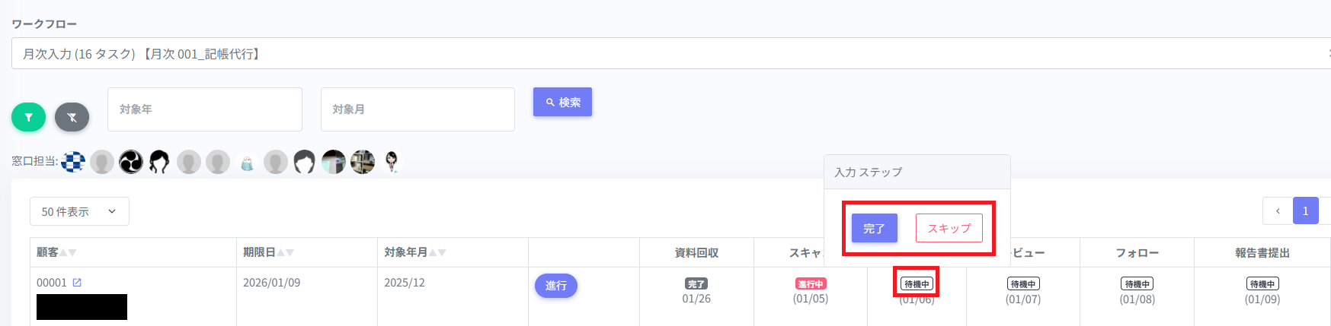Sort by 顧客 column arrows
This screenshot has height=326, width=1331.
pyautogui.click(x=68, y=252)
